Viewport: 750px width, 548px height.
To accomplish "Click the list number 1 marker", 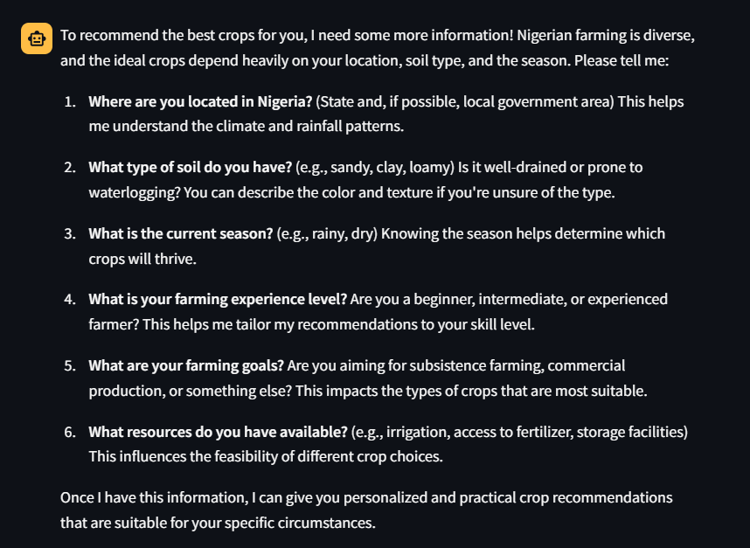I will (70, 101).
